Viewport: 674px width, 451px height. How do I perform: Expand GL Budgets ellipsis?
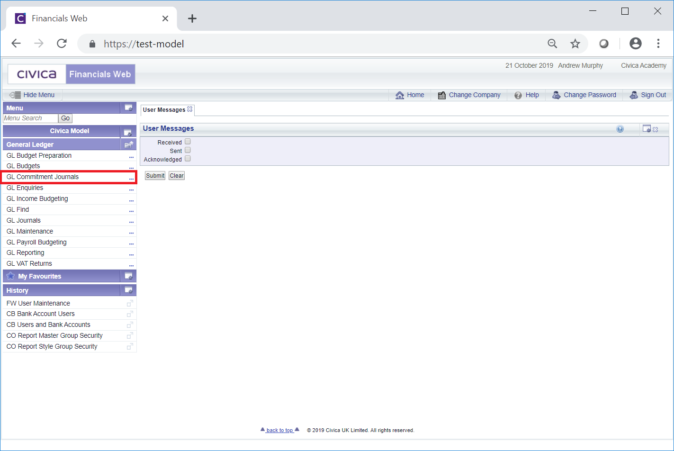[131, 168]
